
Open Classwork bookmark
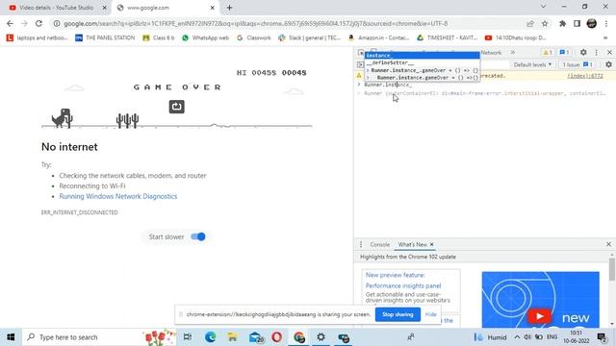(x=254, y=37)
